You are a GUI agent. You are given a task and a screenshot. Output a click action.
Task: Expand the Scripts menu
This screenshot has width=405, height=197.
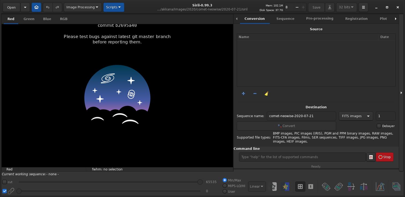point(114,7)
